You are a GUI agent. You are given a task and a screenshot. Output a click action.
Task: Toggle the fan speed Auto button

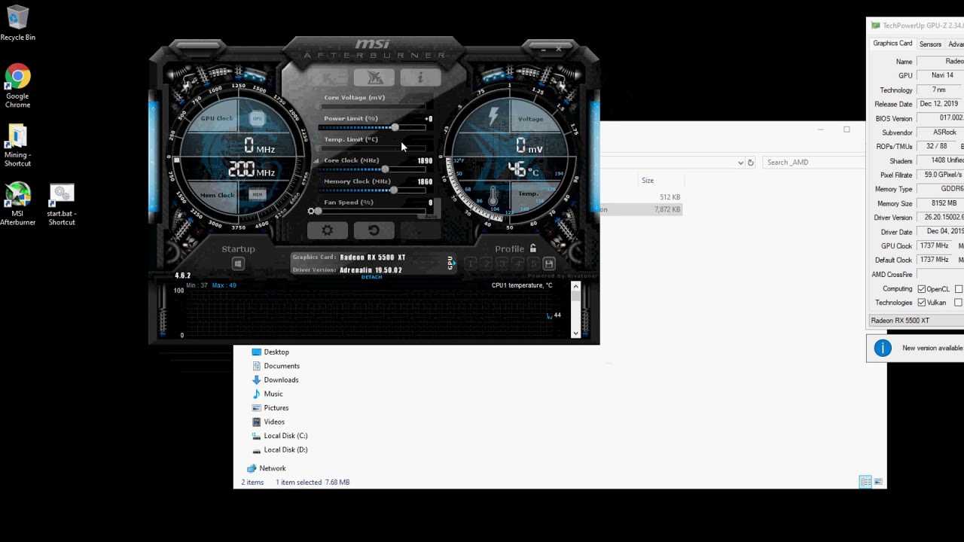[428, 216]
